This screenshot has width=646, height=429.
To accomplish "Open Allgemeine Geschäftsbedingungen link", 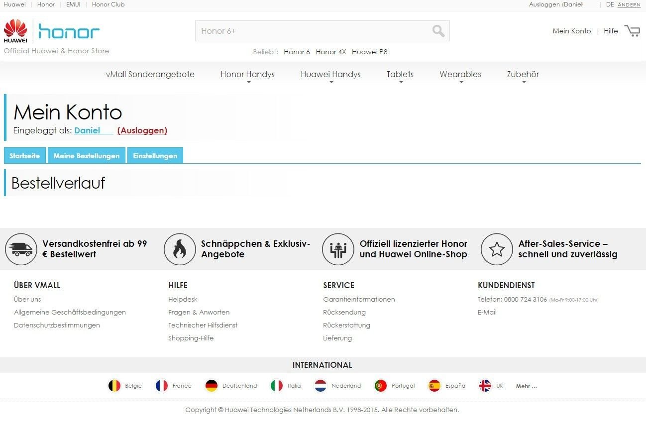I will (x=70, y=312).
